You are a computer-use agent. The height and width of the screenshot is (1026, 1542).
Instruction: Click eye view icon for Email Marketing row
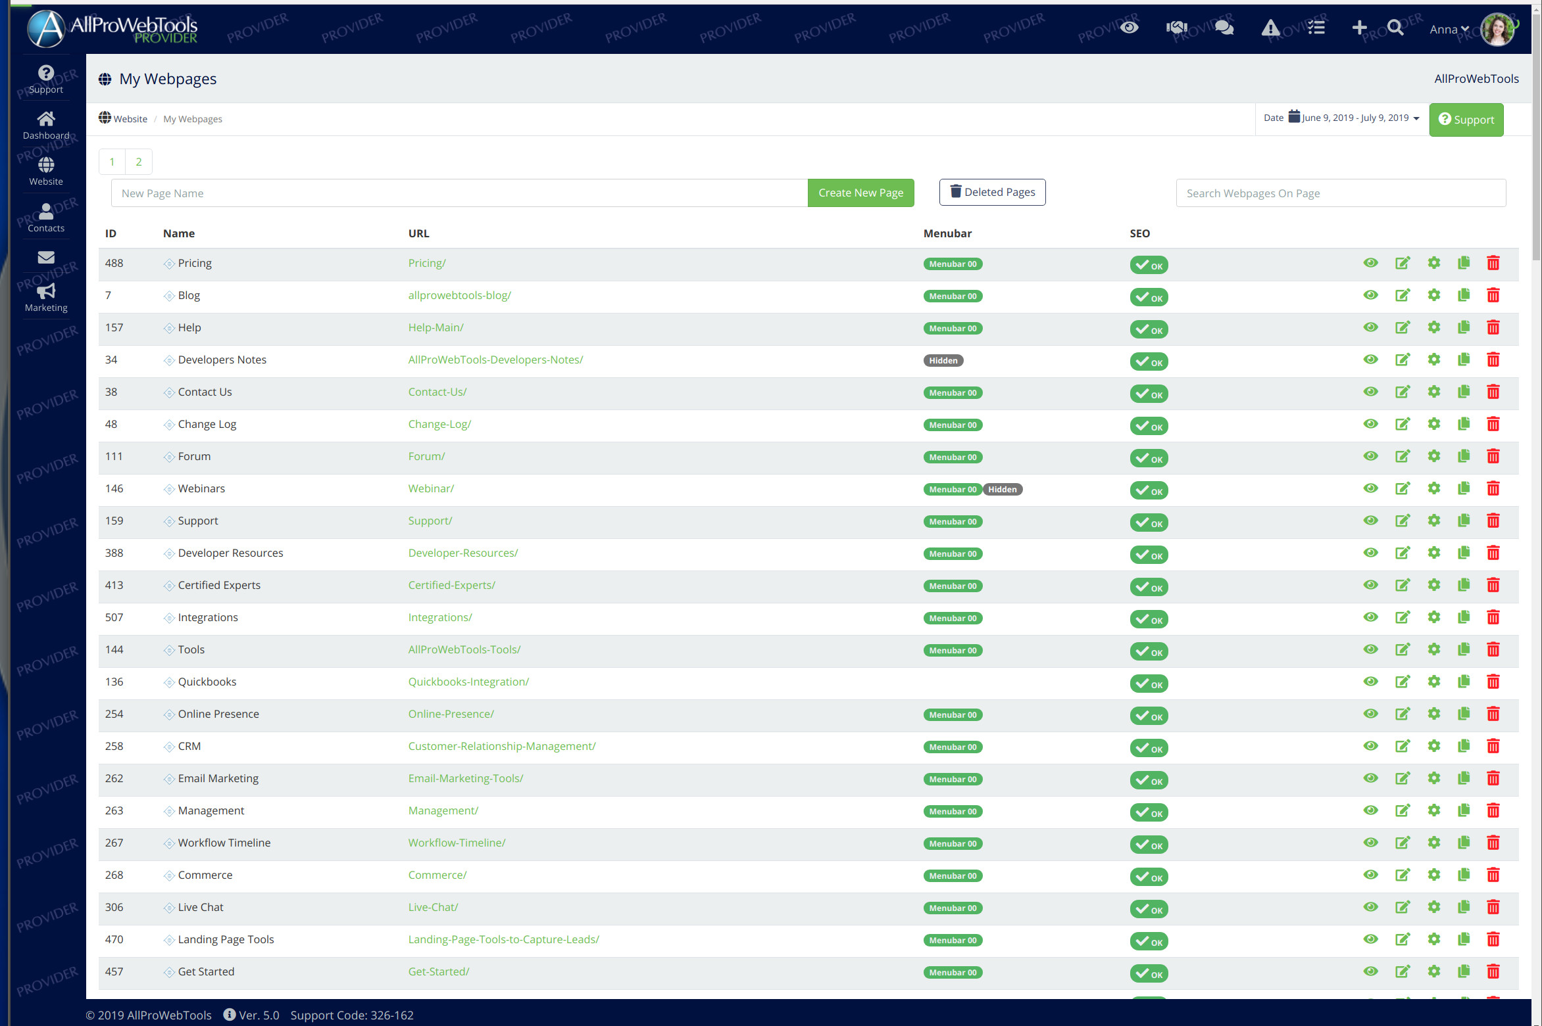coord(1371,778)
